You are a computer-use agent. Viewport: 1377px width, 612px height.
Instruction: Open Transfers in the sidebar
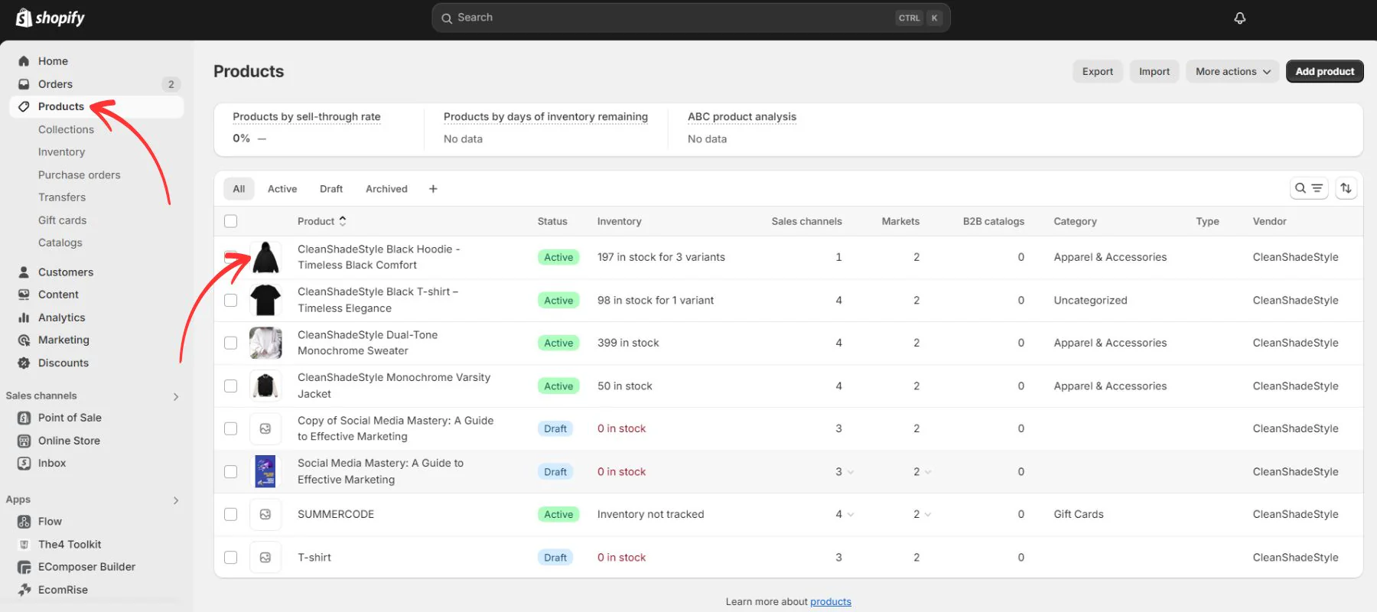pyautogui.click(x=62, y=197)
